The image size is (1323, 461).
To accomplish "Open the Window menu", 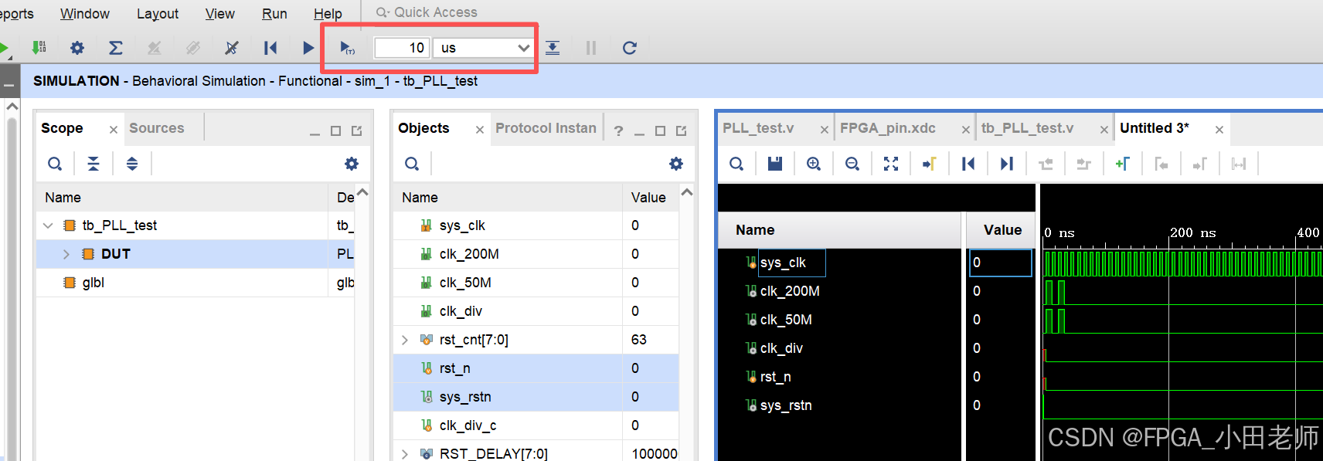I will (85, 14).
